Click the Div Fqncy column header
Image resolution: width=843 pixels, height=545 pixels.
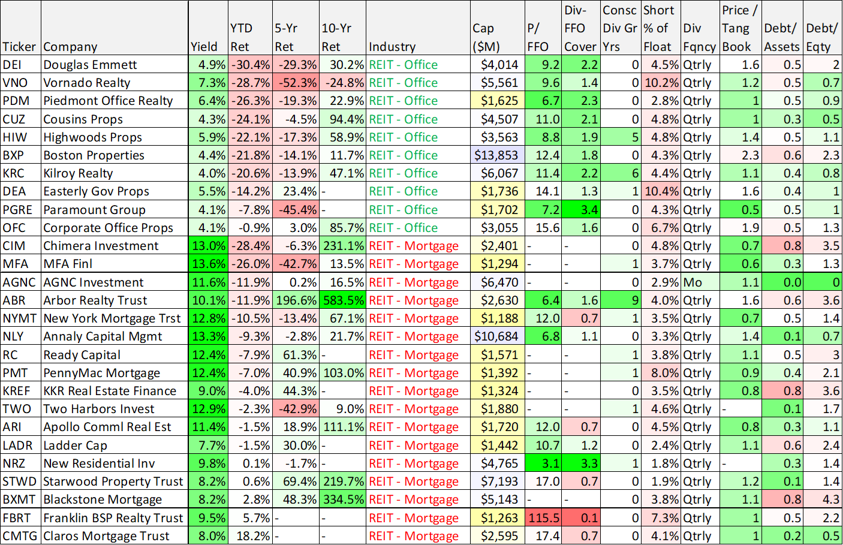(700, 28)
